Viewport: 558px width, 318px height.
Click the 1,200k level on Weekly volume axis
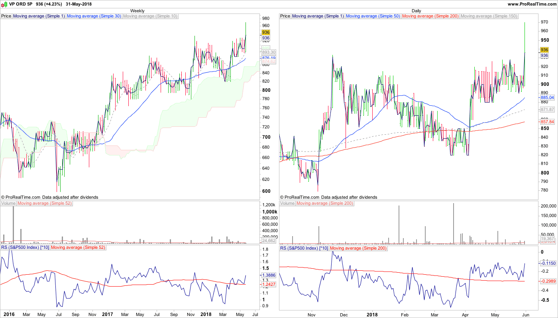click(269, 205)
